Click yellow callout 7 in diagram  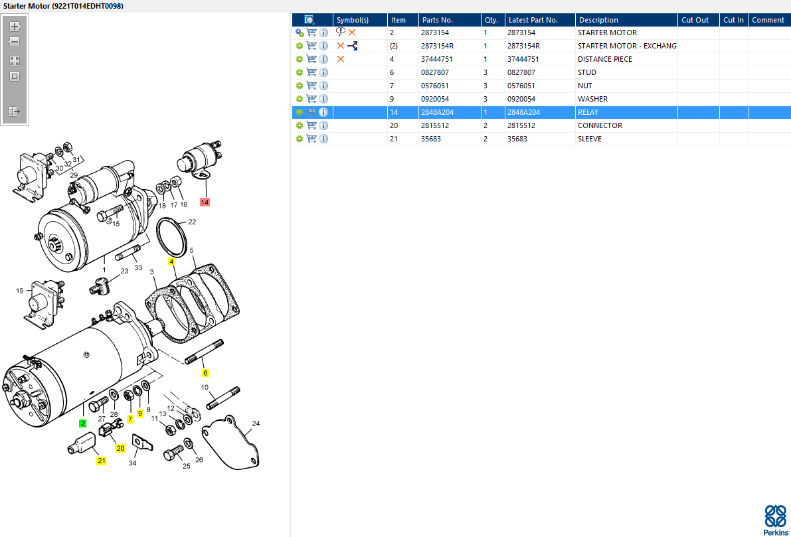[130, 419]
